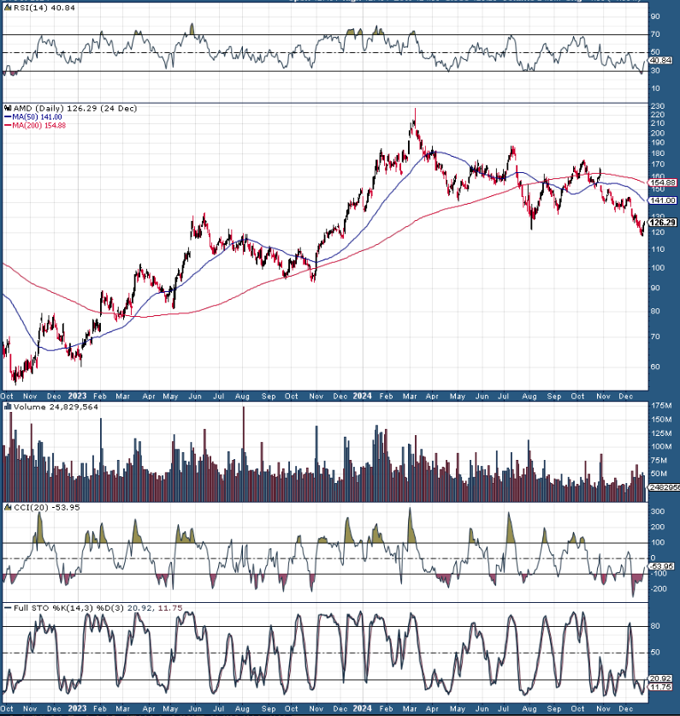Screen dimensions: 680x716
Task: Click the 154.88 MA(200) value tag on right axis
Action: [x=664, y=182]
